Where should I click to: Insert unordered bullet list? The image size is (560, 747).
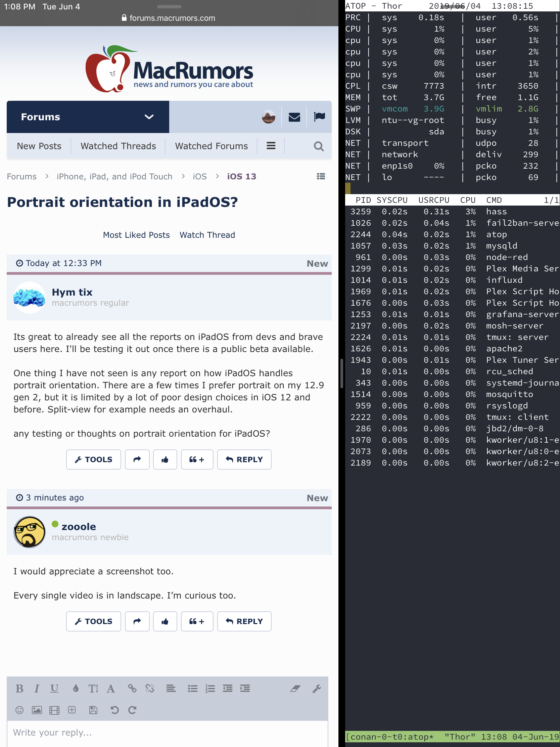coord(192,689)
